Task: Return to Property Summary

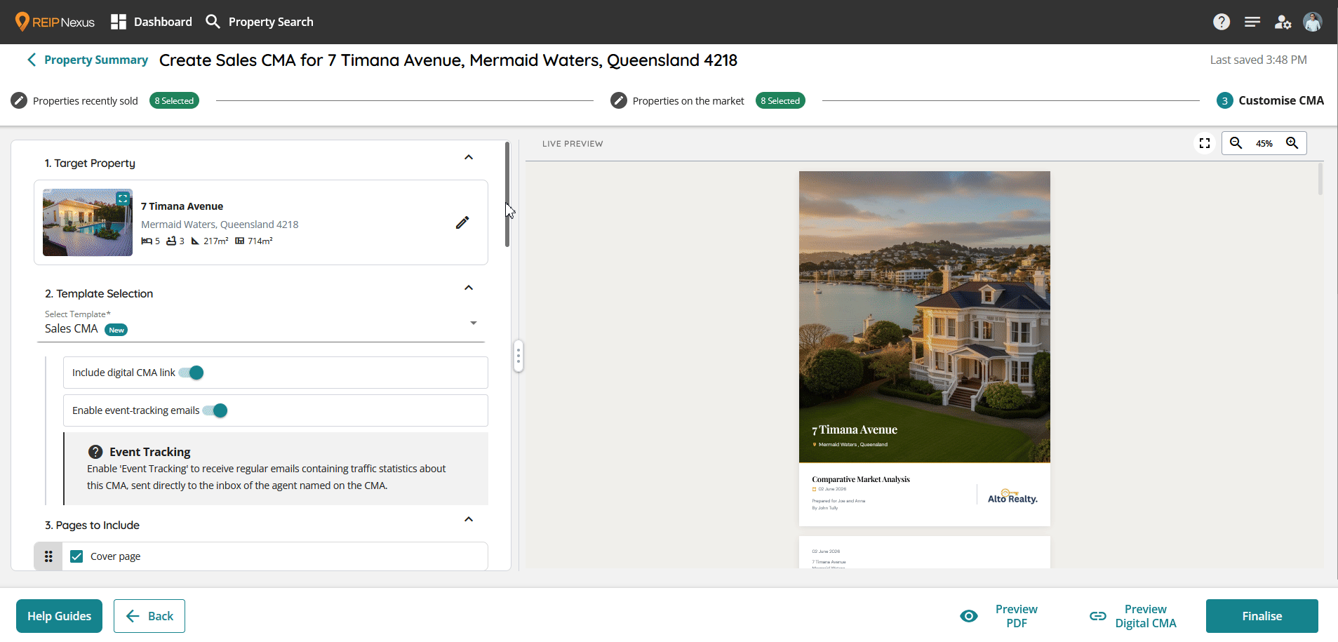Action: [96, 60]
